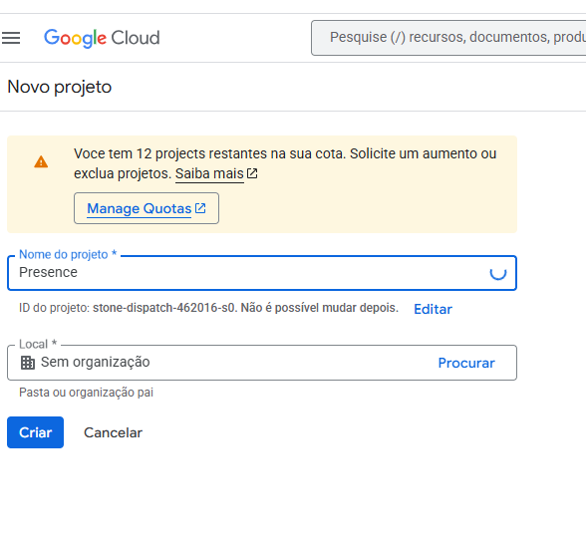Click the orange warning triangle icon

(41, 161)
